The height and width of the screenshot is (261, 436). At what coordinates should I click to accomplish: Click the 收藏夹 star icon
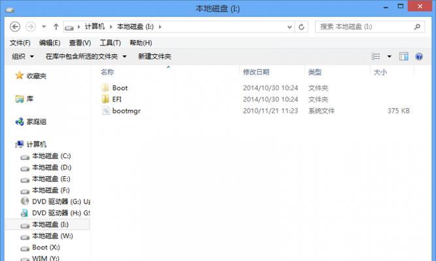[19, 76]
